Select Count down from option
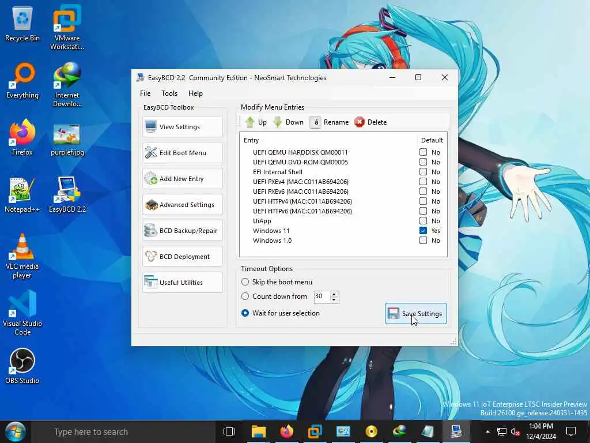The height and width of the screenshot is (443, 590). tap(274, 296)
